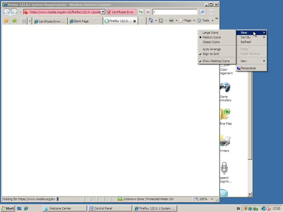The height and width of the screenshot is (212, 283).
Task: Click the Print icon
Action: coord(171,20)
